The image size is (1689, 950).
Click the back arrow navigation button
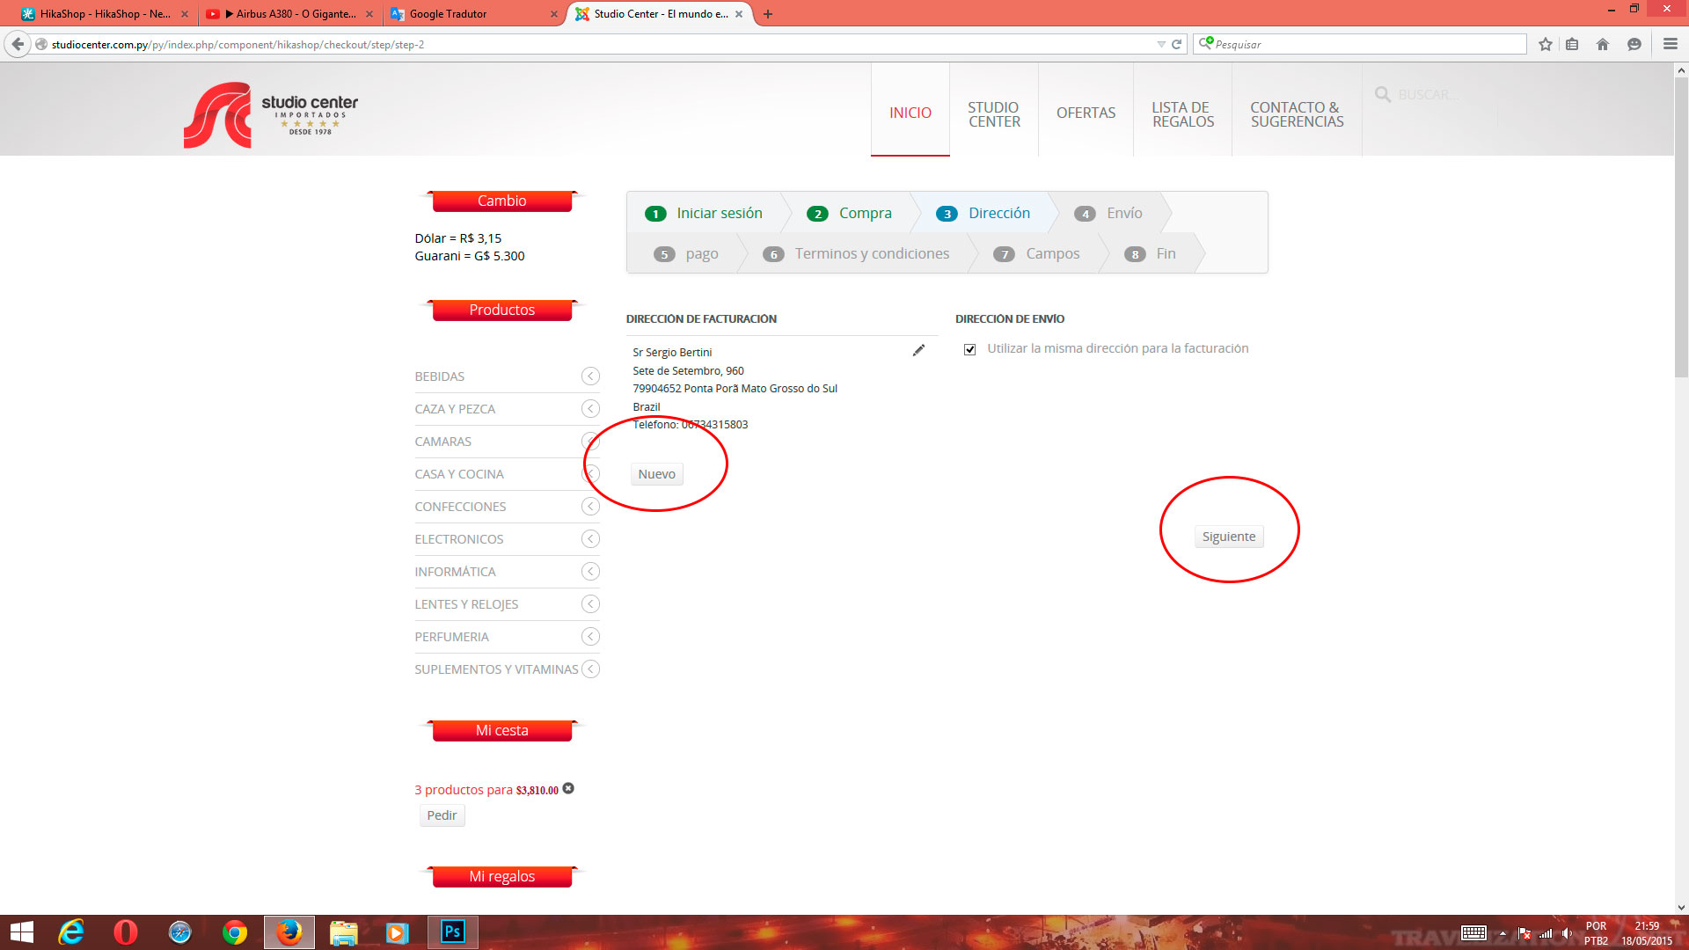coord(18,44)
